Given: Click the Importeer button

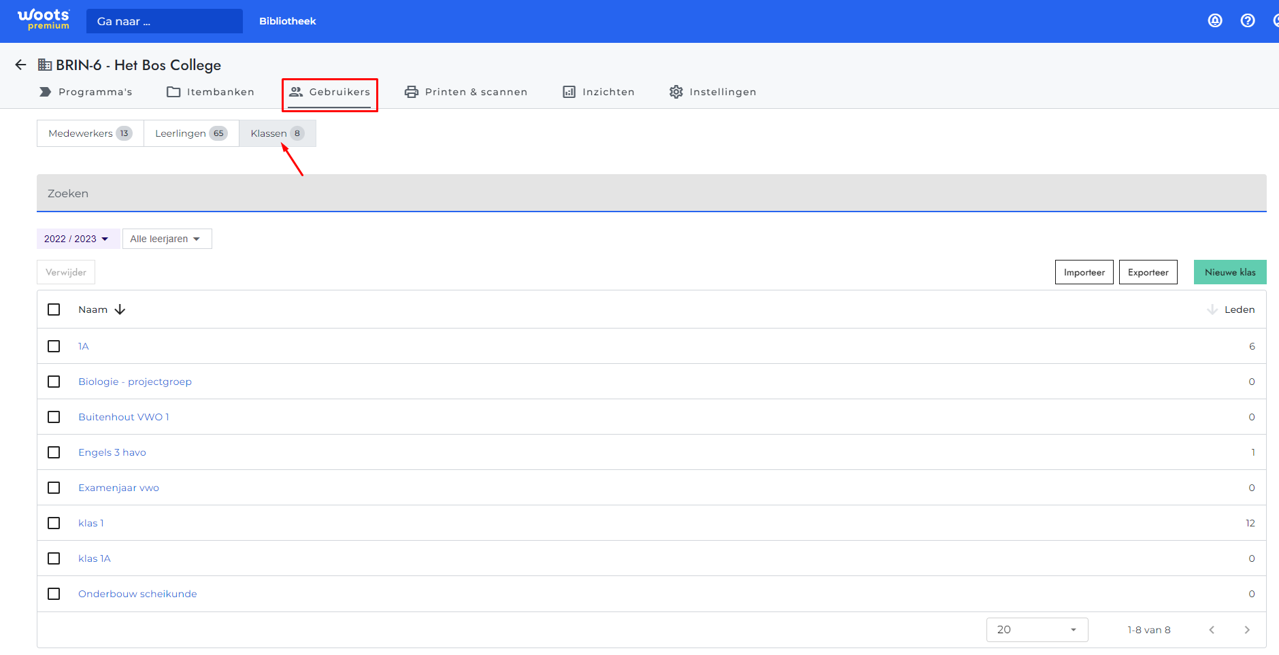Looking at the screenshot, I should (1084, 272).
